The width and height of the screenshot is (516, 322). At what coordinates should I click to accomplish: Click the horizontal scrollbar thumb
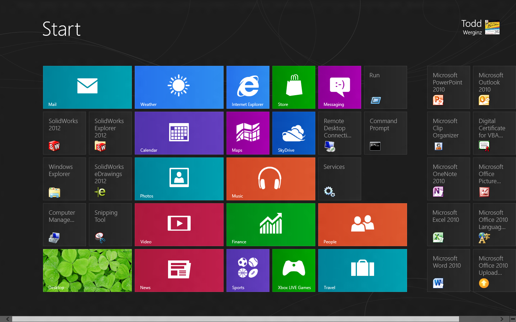click(x=235, y=319)
